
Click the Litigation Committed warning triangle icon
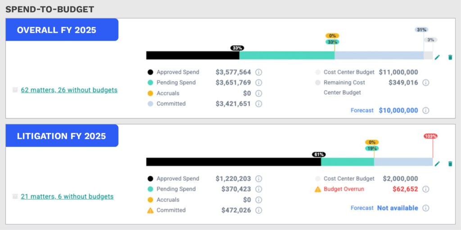150,210
